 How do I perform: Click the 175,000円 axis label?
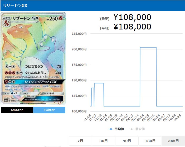[x=79, y=65]
